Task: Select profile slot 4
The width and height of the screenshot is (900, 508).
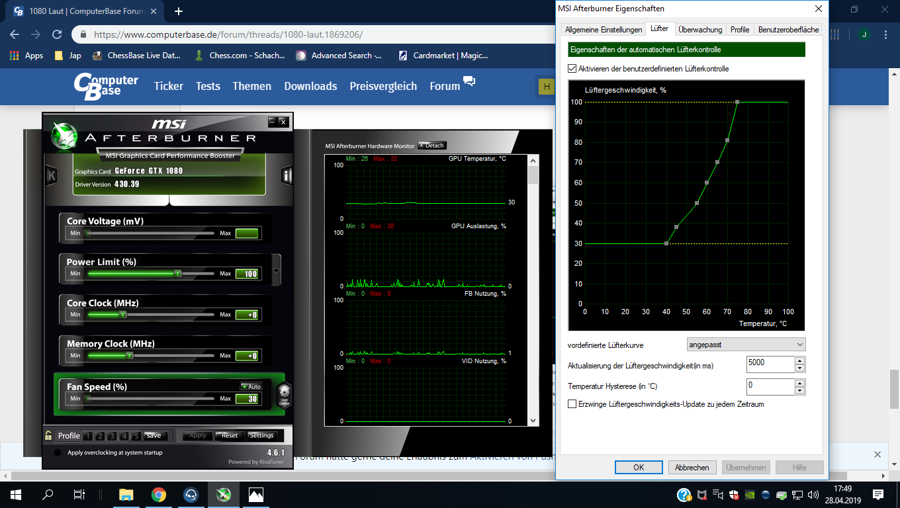Action: (124, 436)
